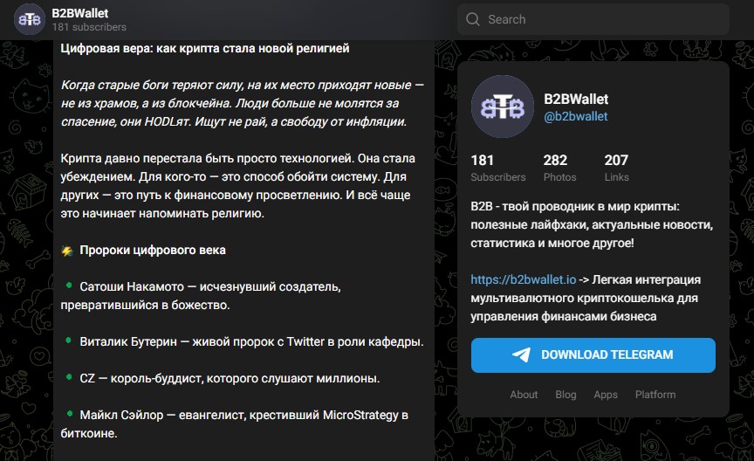Click the description 'B2B - твой проводник в мир крипты'
Screen dimensions: 754x461
tap(592, 224)
